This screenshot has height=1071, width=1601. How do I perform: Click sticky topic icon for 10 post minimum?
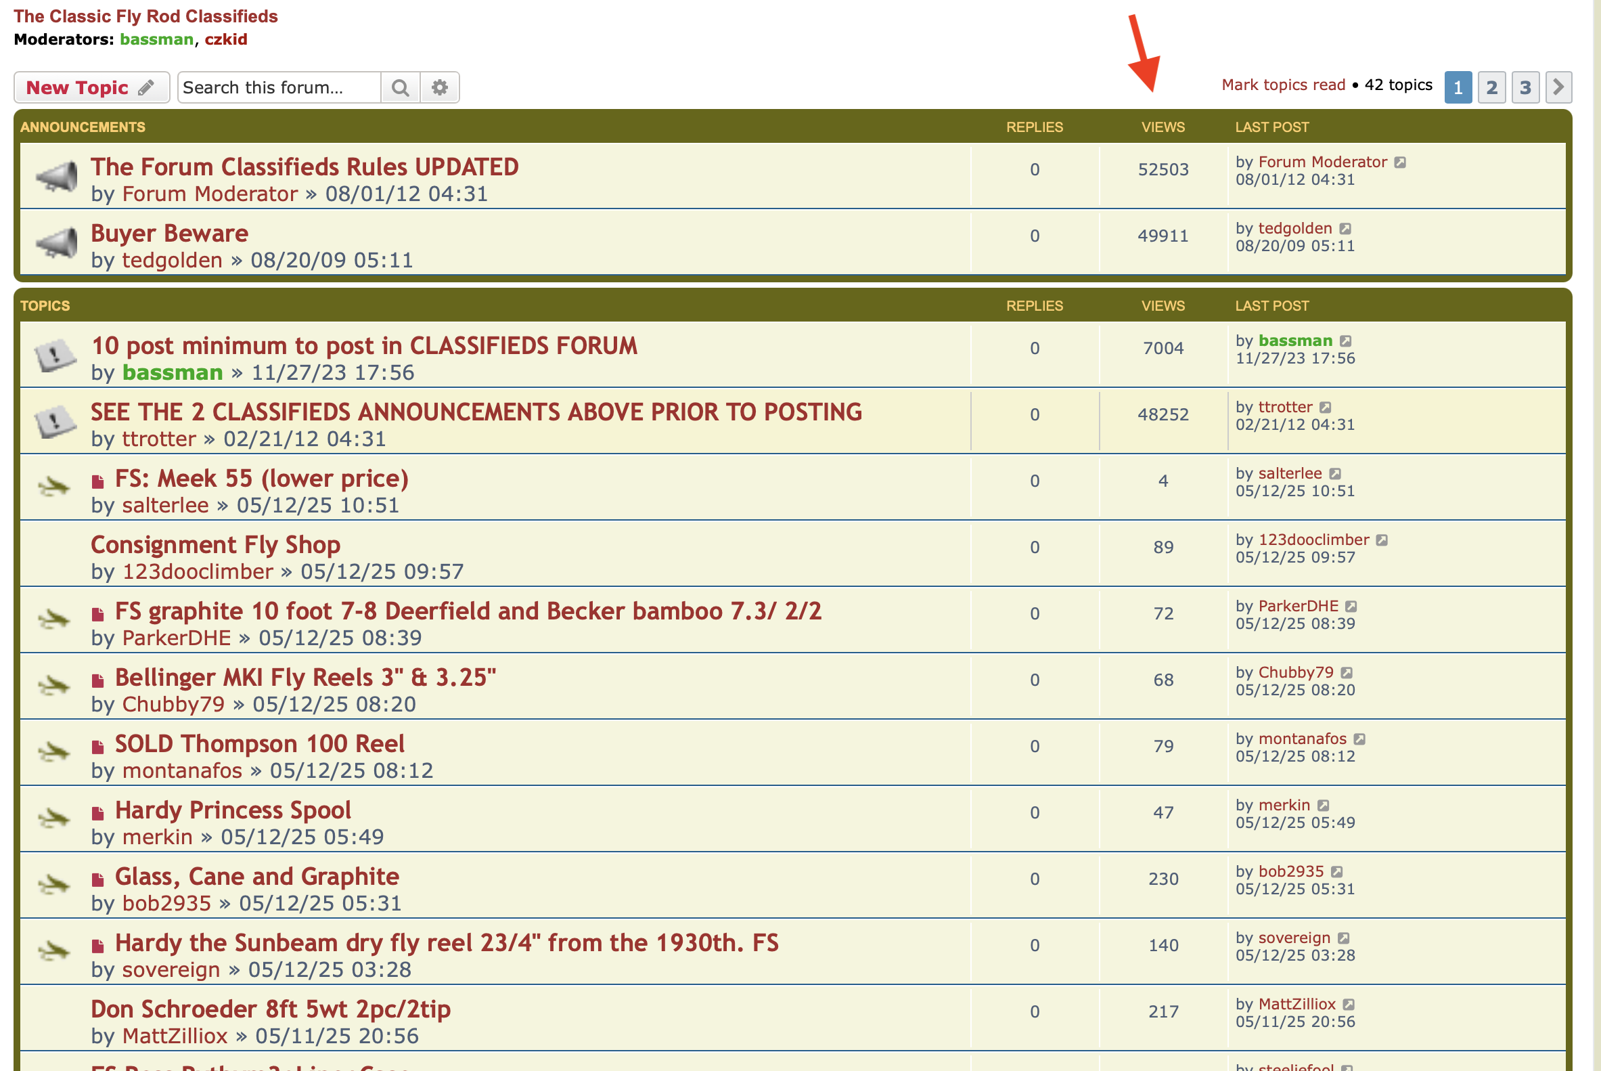(55, 355)
